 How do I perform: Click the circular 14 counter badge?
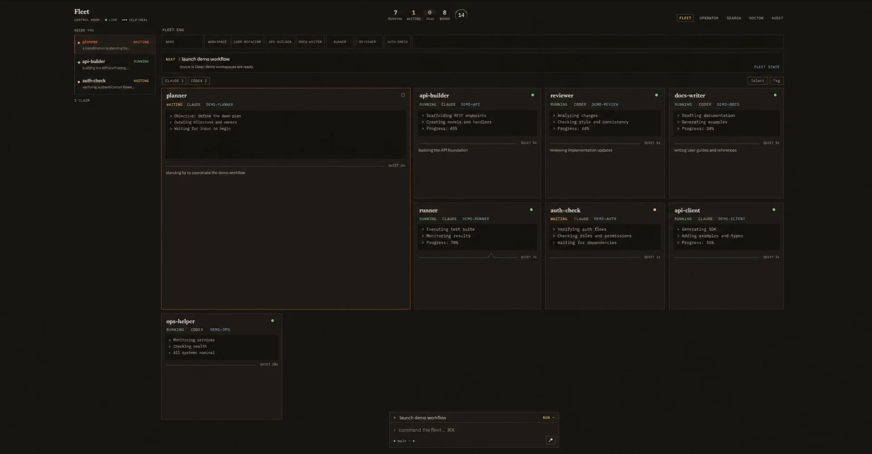pos(461,15)
